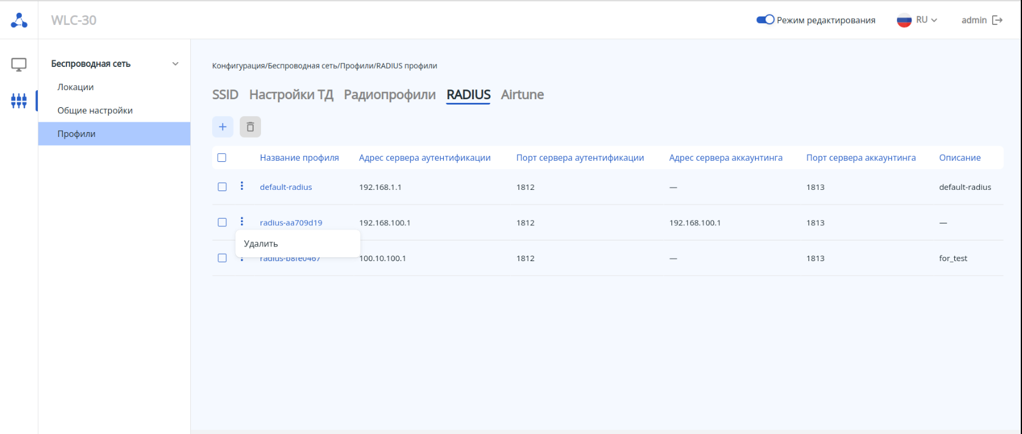Open the default-radius profile link
The height and width of the screenshot is (434, 1022).
pos(285,187)
